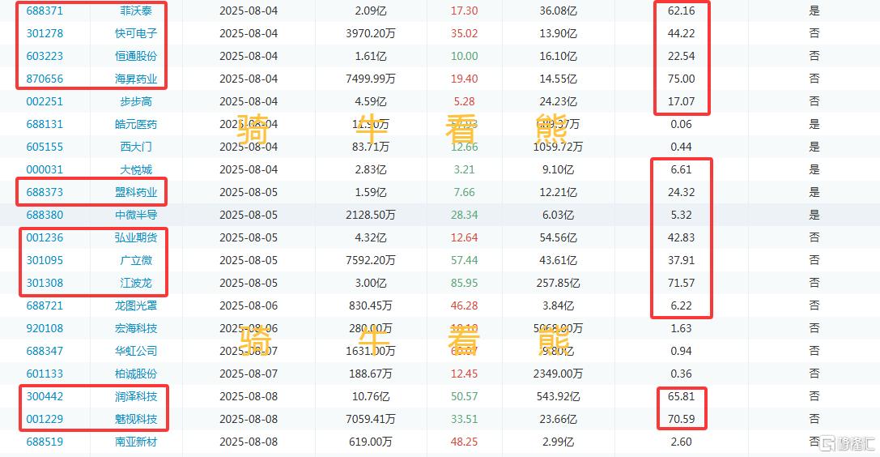
Task: Select the 2128.50万 amount for 中微半导
Action: pyautogui.click(x=371, y=215)
